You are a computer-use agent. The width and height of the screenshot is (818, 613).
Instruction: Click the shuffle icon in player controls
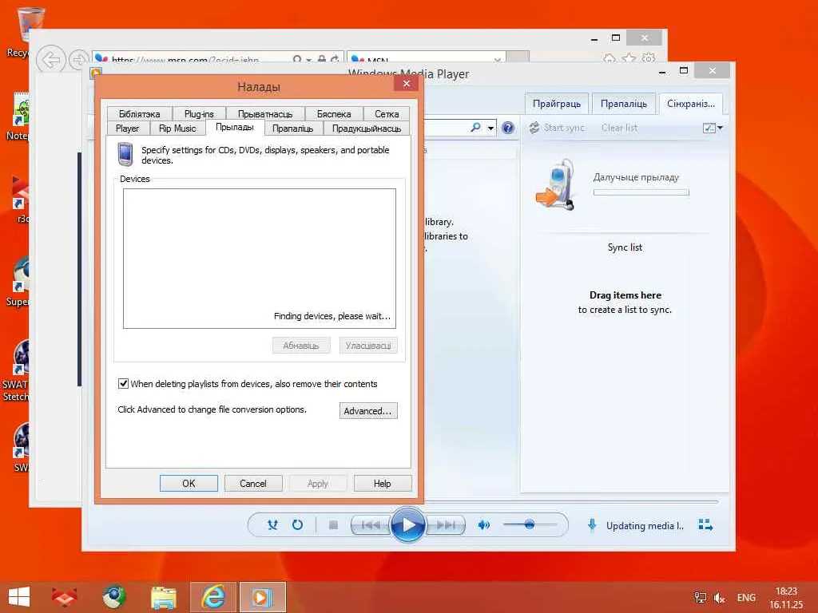(272, 525)
